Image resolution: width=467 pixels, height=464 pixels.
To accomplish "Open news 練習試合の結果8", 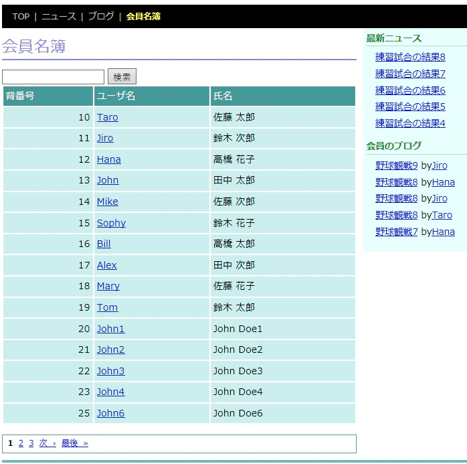I will (410, 57).
